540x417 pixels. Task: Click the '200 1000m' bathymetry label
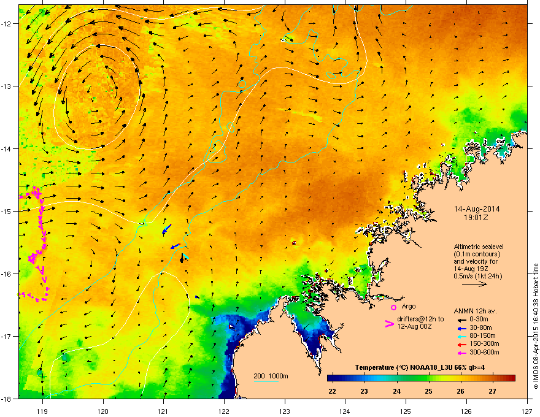pyautogui.click(x=271, y=376)
